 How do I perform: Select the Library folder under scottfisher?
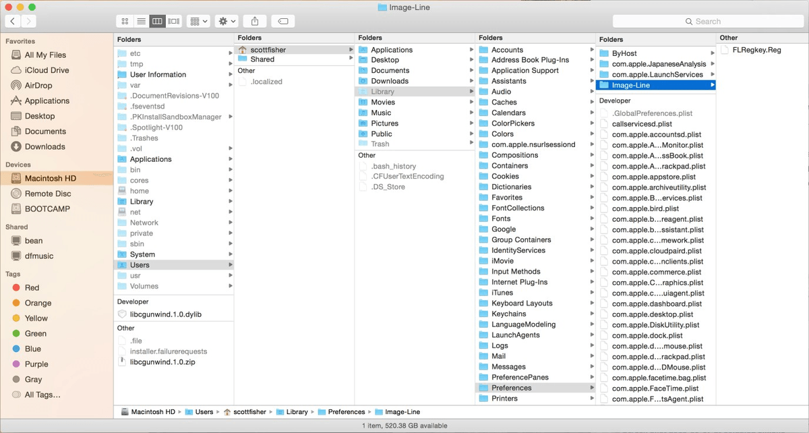pyautogui.click(x=415, y=92)
